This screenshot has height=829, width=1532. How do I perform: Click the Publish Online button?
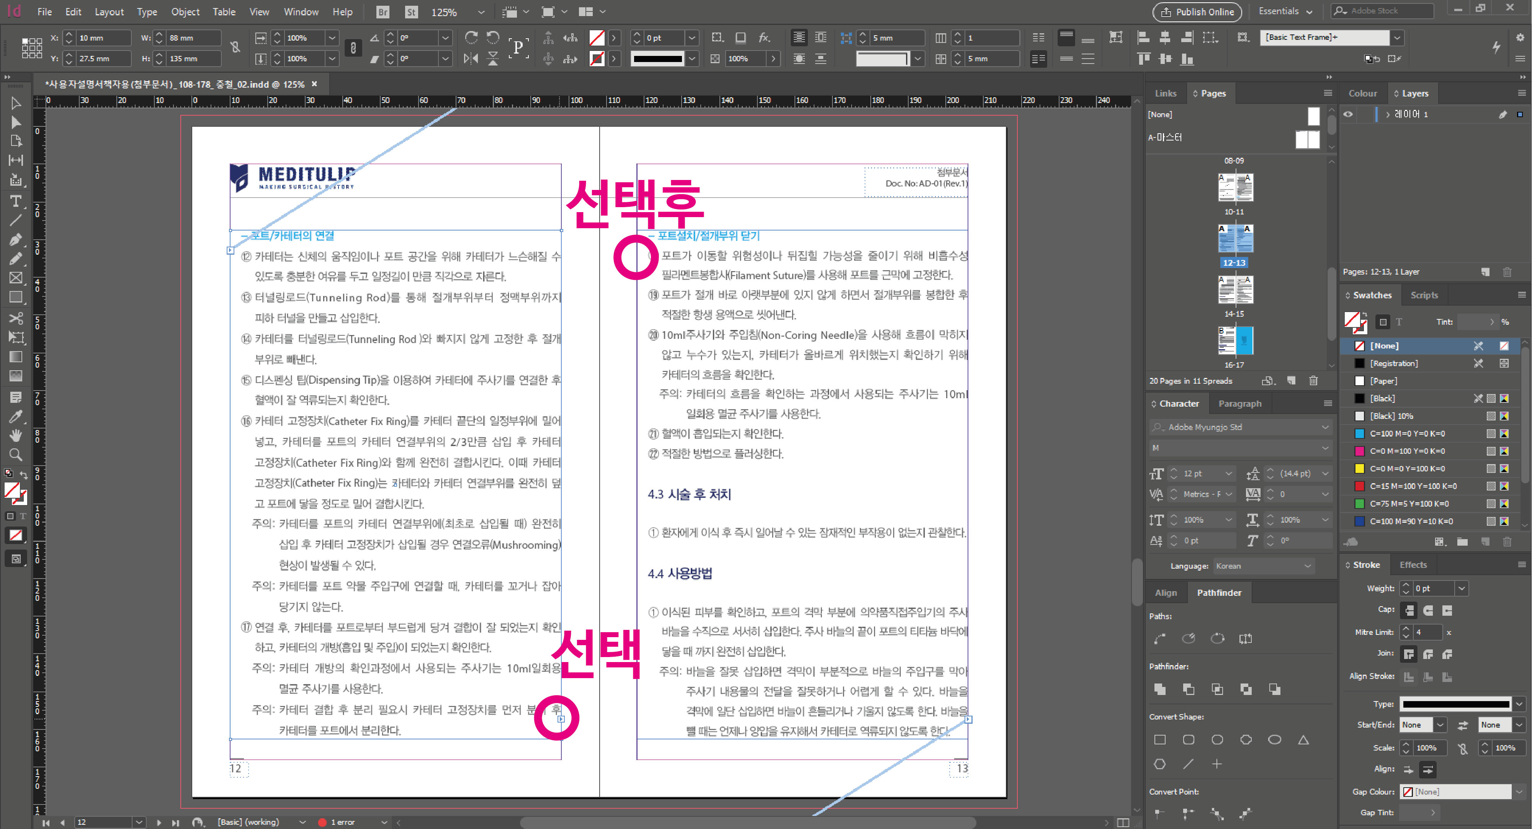coord(1197,12)
